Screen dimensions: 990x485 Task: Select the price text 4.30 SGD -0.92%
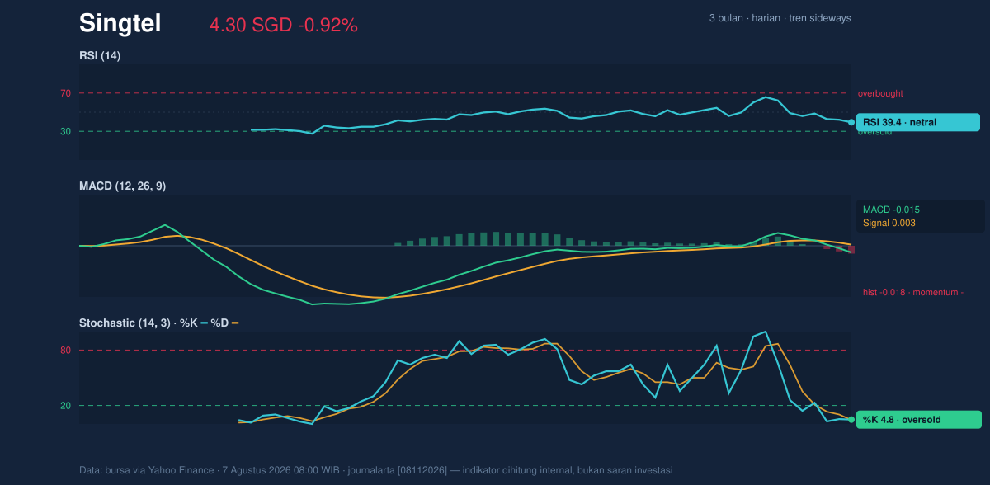pyautogui.click(x=284, y=26)
